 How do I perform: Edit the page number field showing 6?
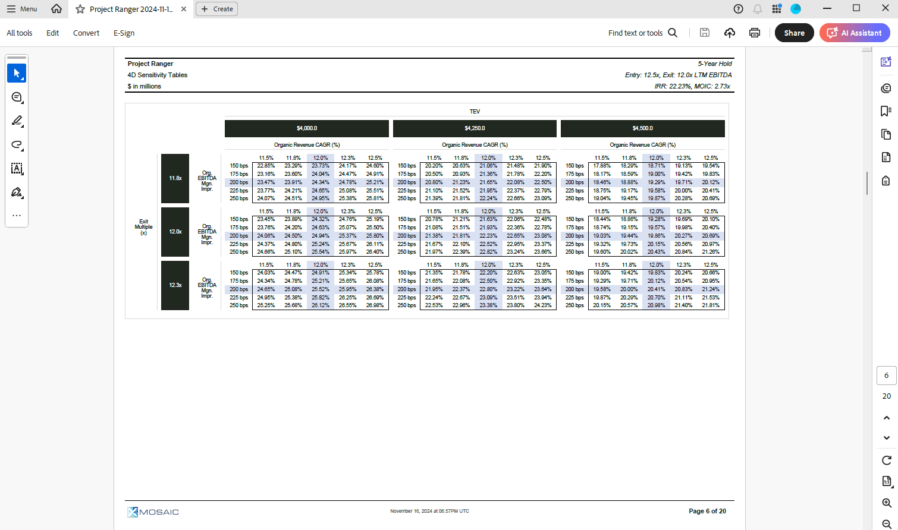886,376
